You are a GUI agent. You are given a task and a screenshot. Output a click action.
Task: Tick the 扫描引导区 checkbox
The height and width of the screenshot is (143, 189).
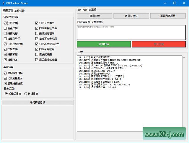(x=5, y=39)
